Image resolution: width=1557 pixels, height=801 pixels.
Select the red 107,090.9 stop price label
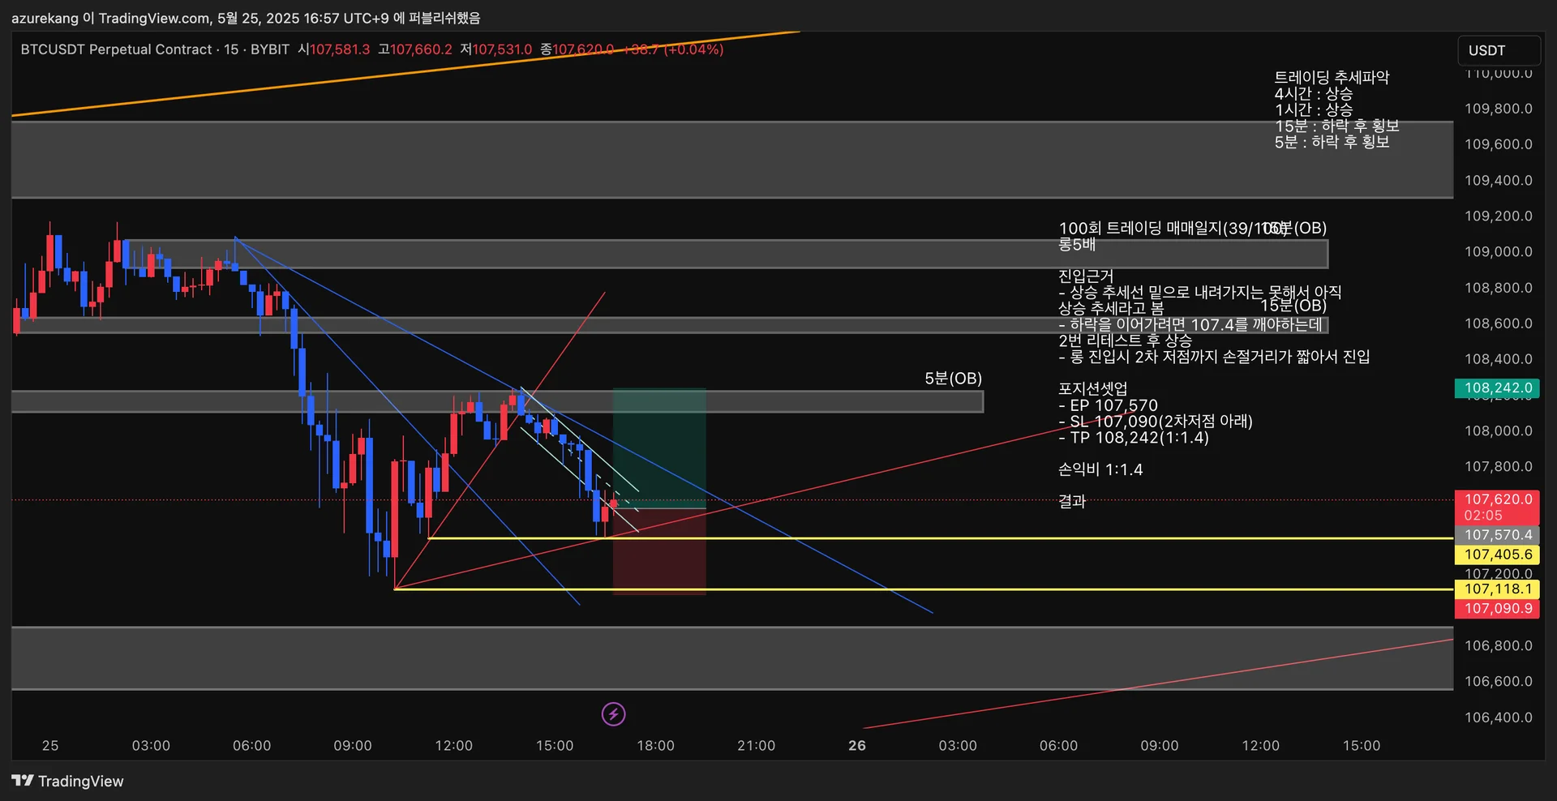(x=1497, y=609)
